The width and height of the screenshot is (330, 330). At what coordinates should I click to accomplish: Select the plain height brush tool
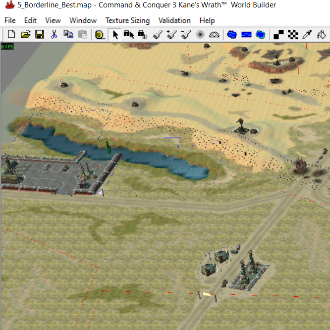(158, 35)
